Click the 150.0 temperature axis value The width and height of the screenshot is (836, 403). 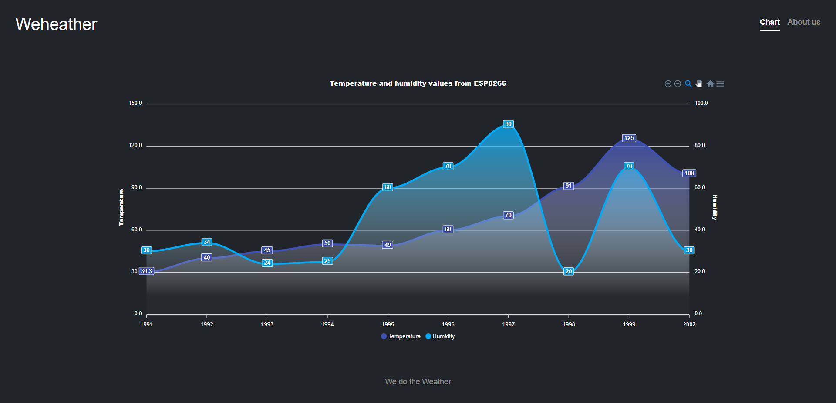pos(135,103)
